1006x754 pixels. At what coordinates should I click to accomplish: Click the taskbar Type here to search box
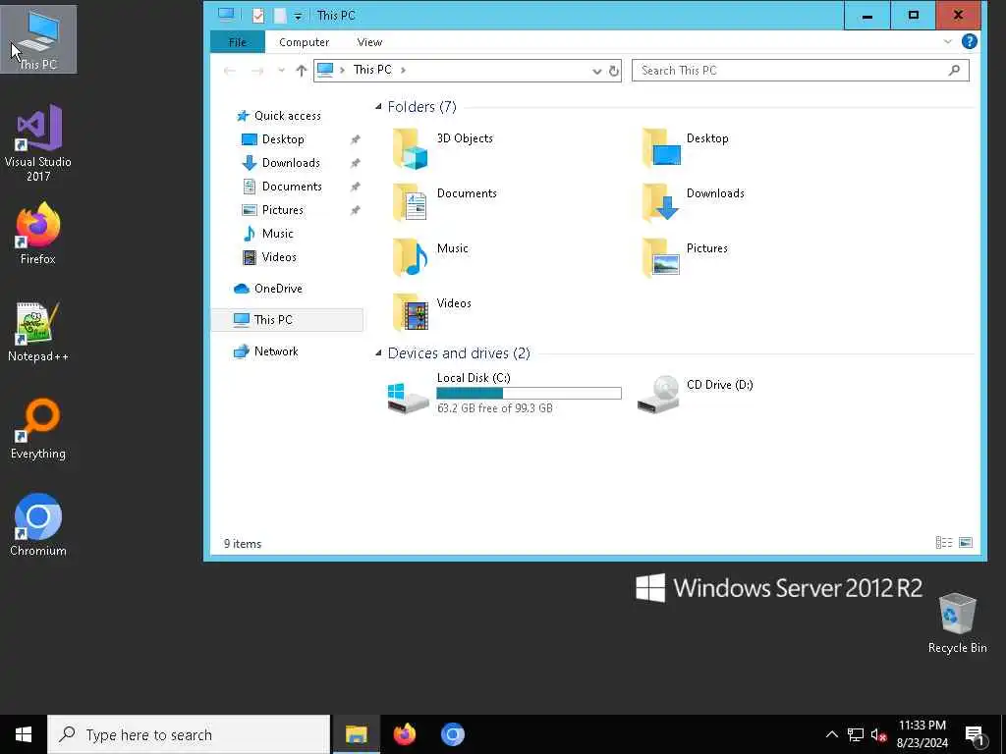tap(189, 734)
